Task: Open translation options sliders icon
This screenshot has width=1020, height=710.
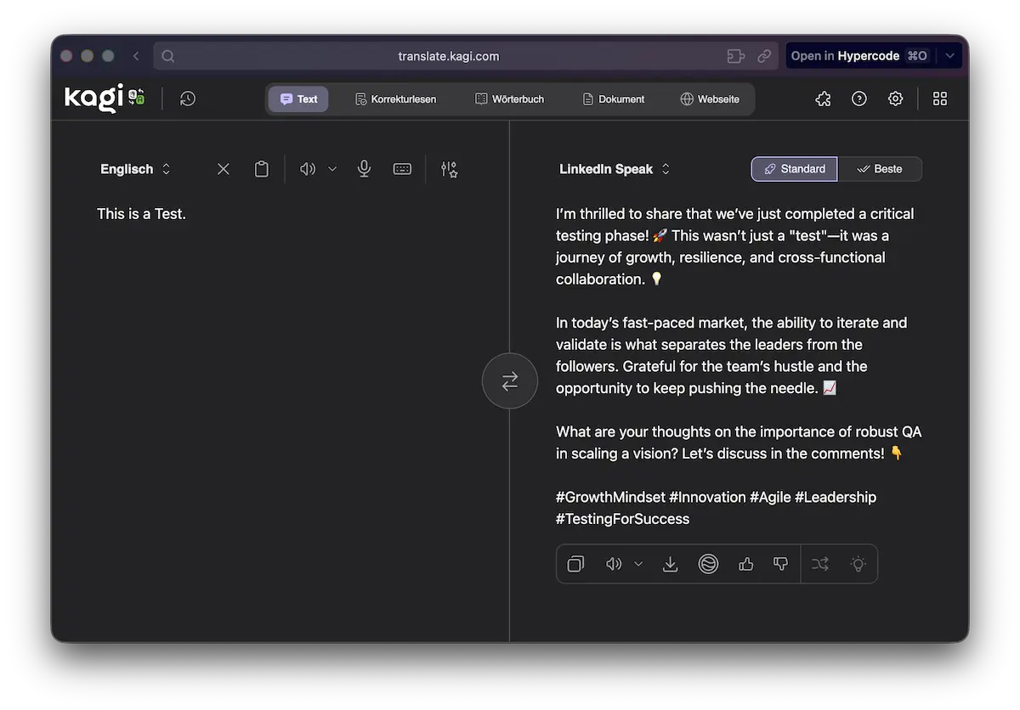Action: click(x=449, y=169)
